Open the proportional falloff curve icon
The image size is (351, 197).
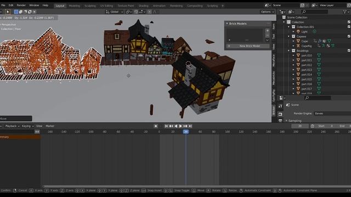pos(155,11)
